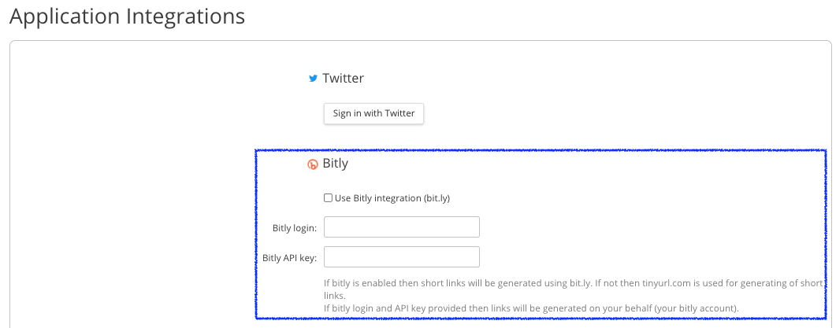This screenshot has width=836, height=328.
Task: Click the "Bitly login:" field label
Action: click(295, 228)
